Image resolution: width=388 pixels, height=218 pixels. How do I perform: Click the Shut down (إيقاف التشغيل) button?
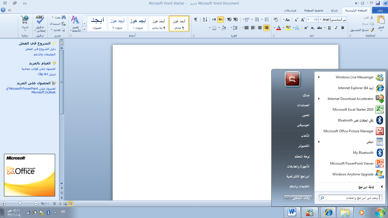[301, 198]
